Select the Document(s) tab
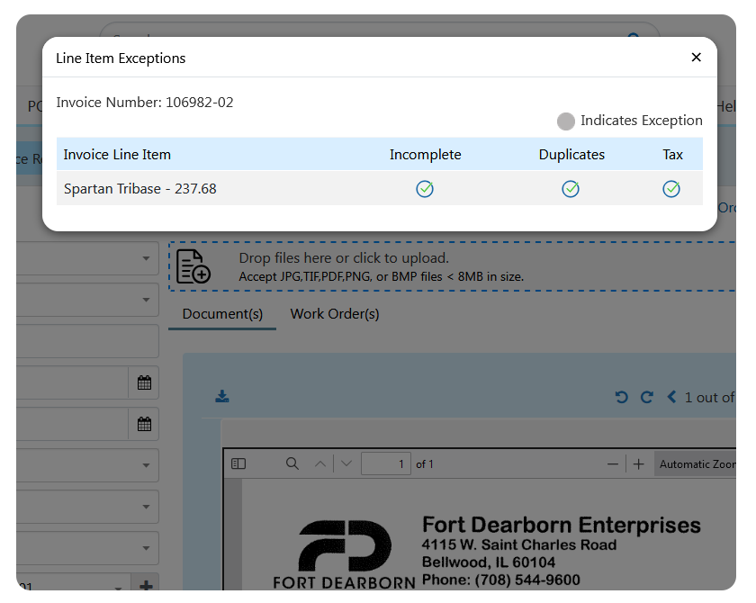This screenshot has height=603, width=756. click(221, 313)
